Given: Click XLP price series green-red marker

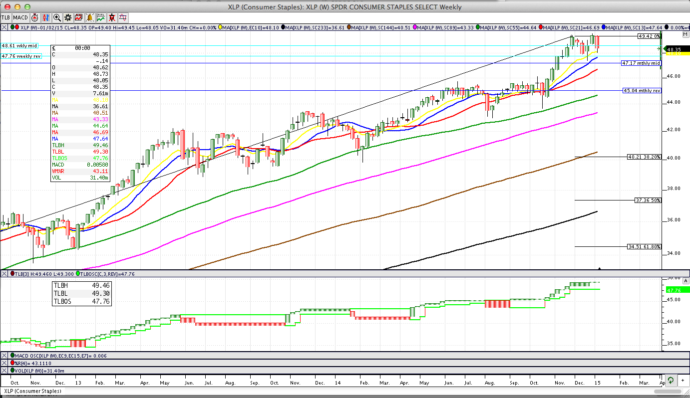Looking at the screenshot, I should point(15,27).
